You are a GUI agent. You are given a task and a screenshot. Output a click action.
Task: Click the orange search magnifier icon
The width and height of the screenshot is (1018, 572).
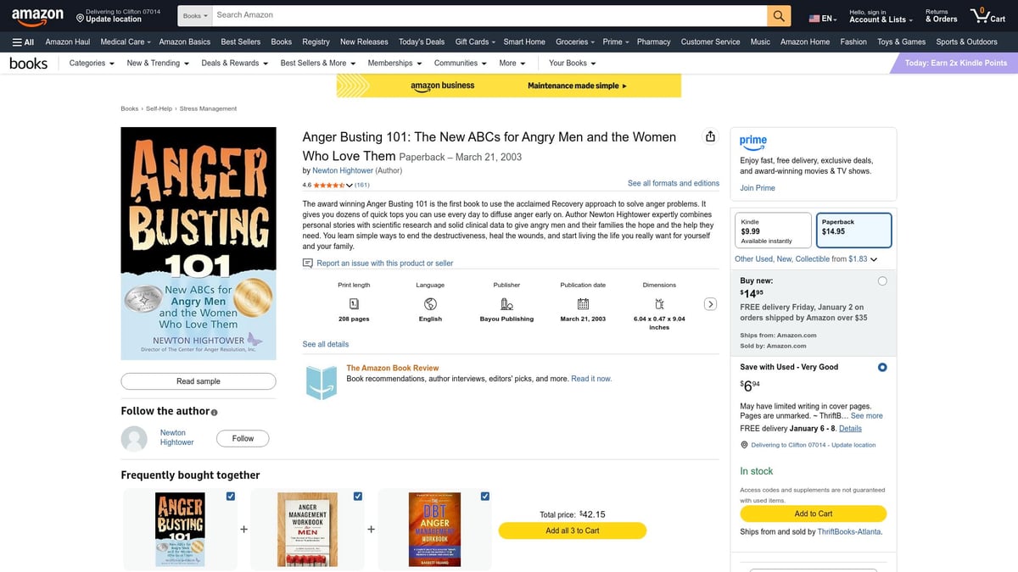coord(777,14)
